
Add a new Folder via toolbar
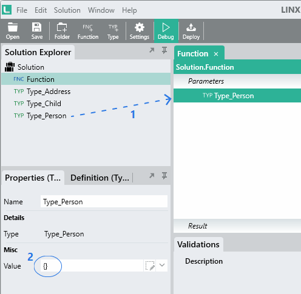point(62,31)
